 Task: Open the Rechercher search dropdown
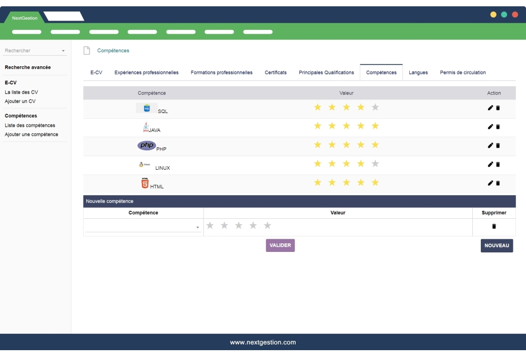coord(63,50)
